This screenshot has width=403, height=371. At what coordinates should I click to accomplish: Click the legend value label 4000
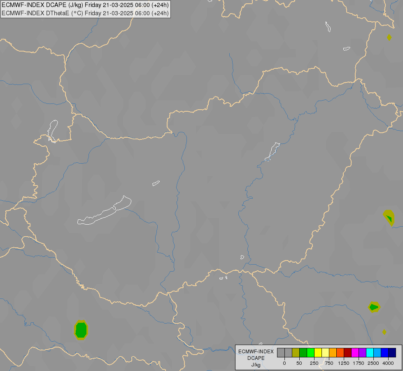click(388, 363)
